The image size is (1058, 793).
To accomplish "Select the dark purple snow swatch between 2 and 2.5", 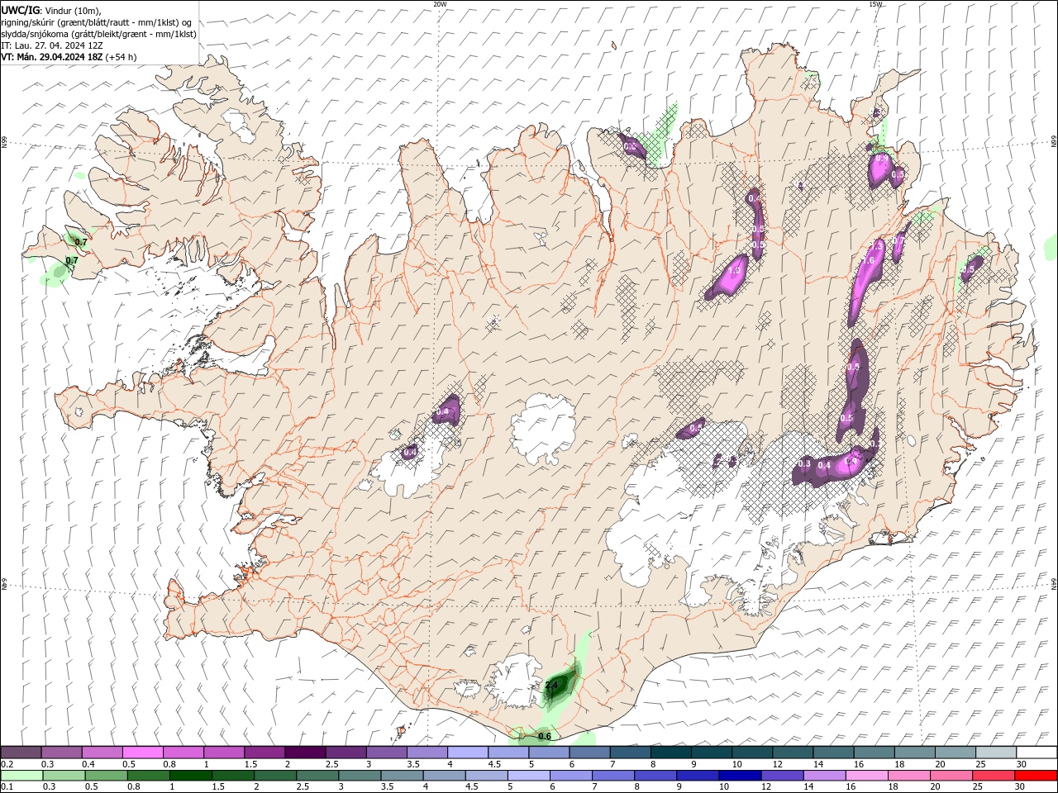I will [x=305, y=753].
